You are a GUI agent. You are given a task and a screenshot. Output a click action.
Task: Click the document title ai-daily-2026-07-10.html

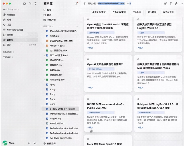pyautogui.click(x=111, y=3)
